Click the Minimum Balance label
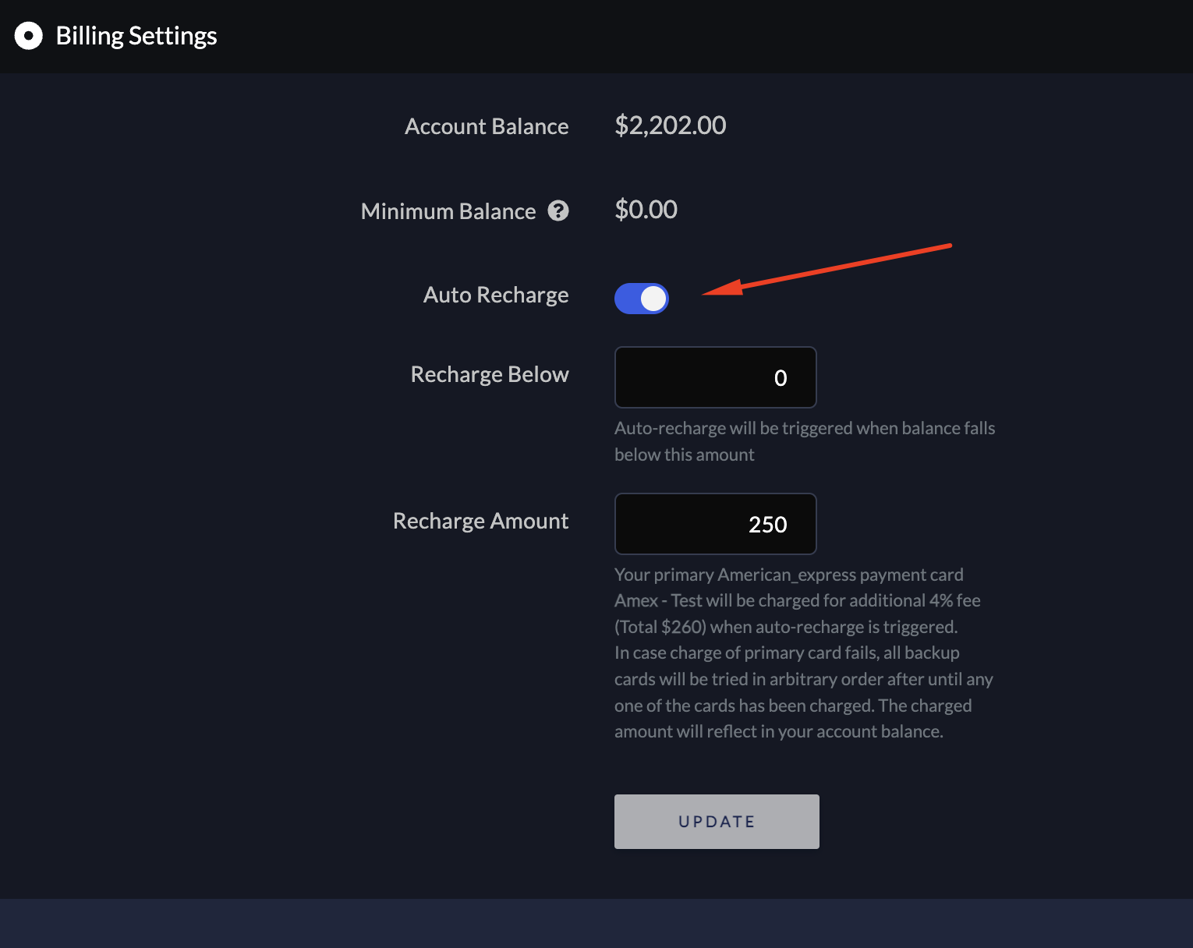This screenshot has height=948, width=1193. click(448, 211)
